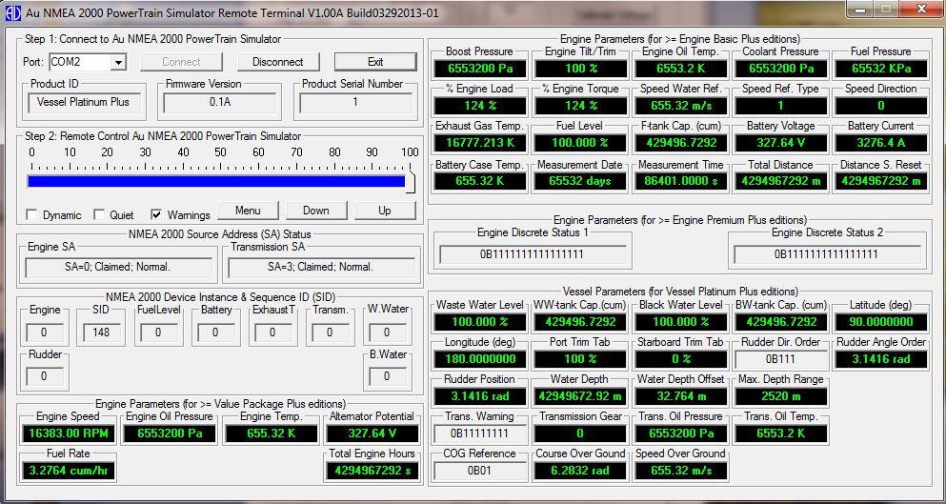Click the SID field showing 148
This screenshot has height=504, width=946.
101,332
